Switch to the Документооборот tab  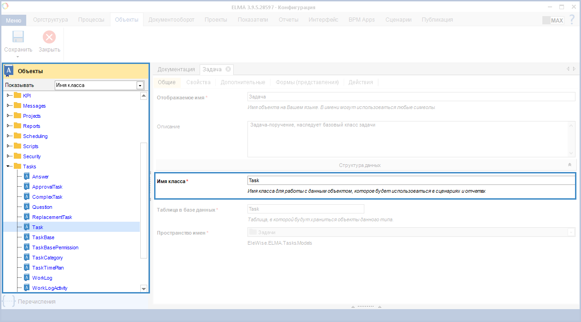click(x=172, y=20)
